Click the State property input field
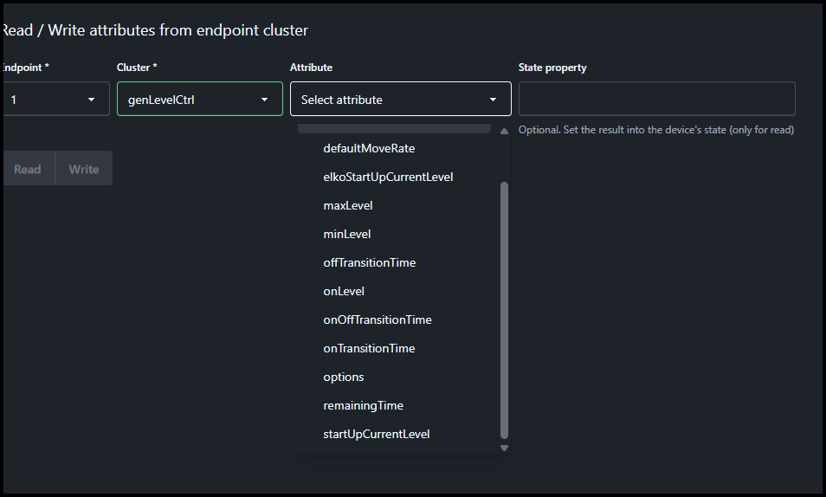826x497 pixels. (656, 99)
